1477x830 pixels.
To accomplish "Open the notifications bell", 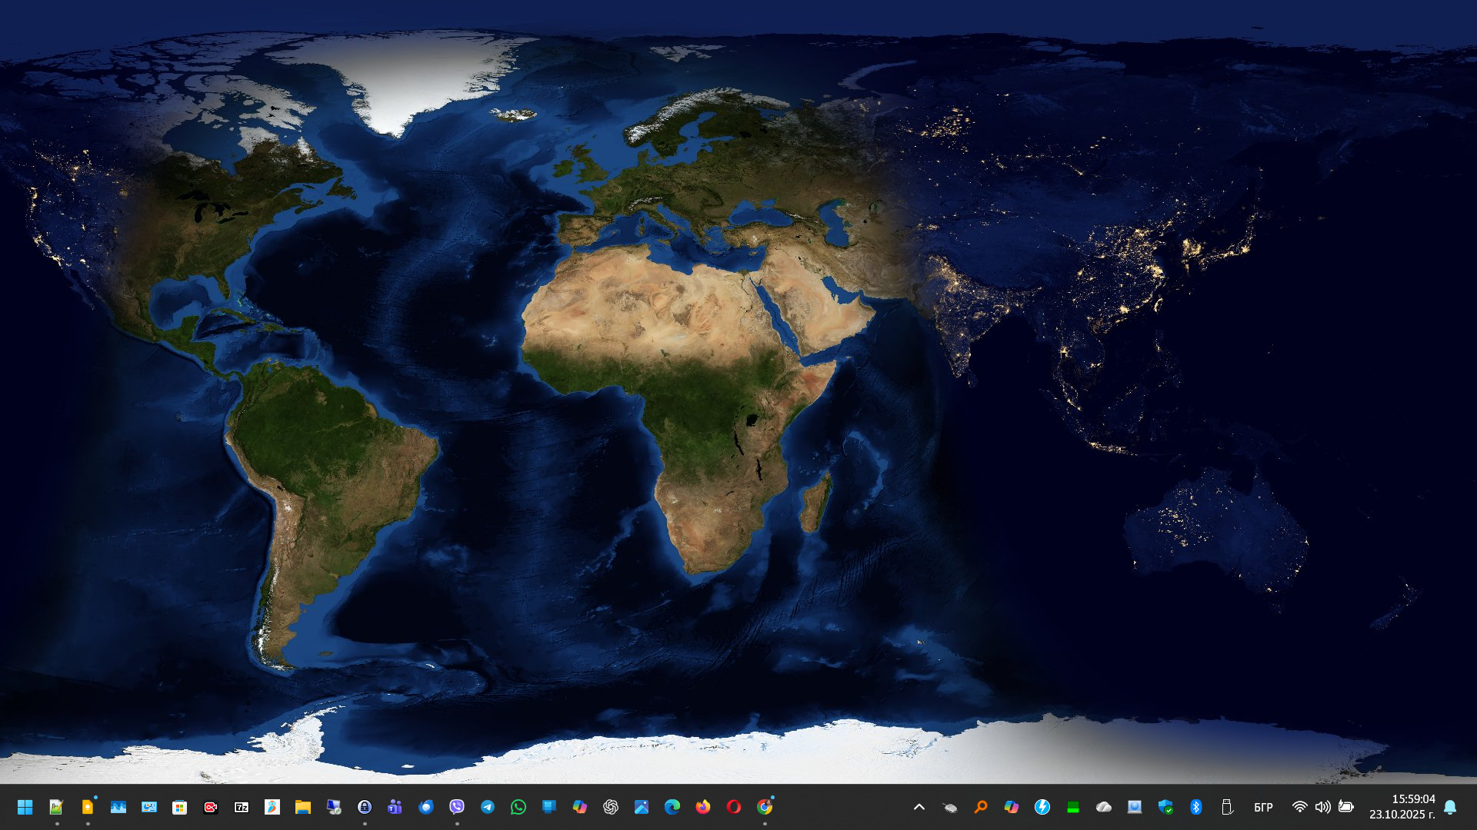I will coord(1450,807).
